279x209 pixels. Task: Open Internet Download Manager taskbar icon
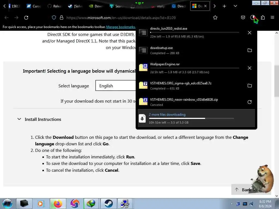(92, 204)
